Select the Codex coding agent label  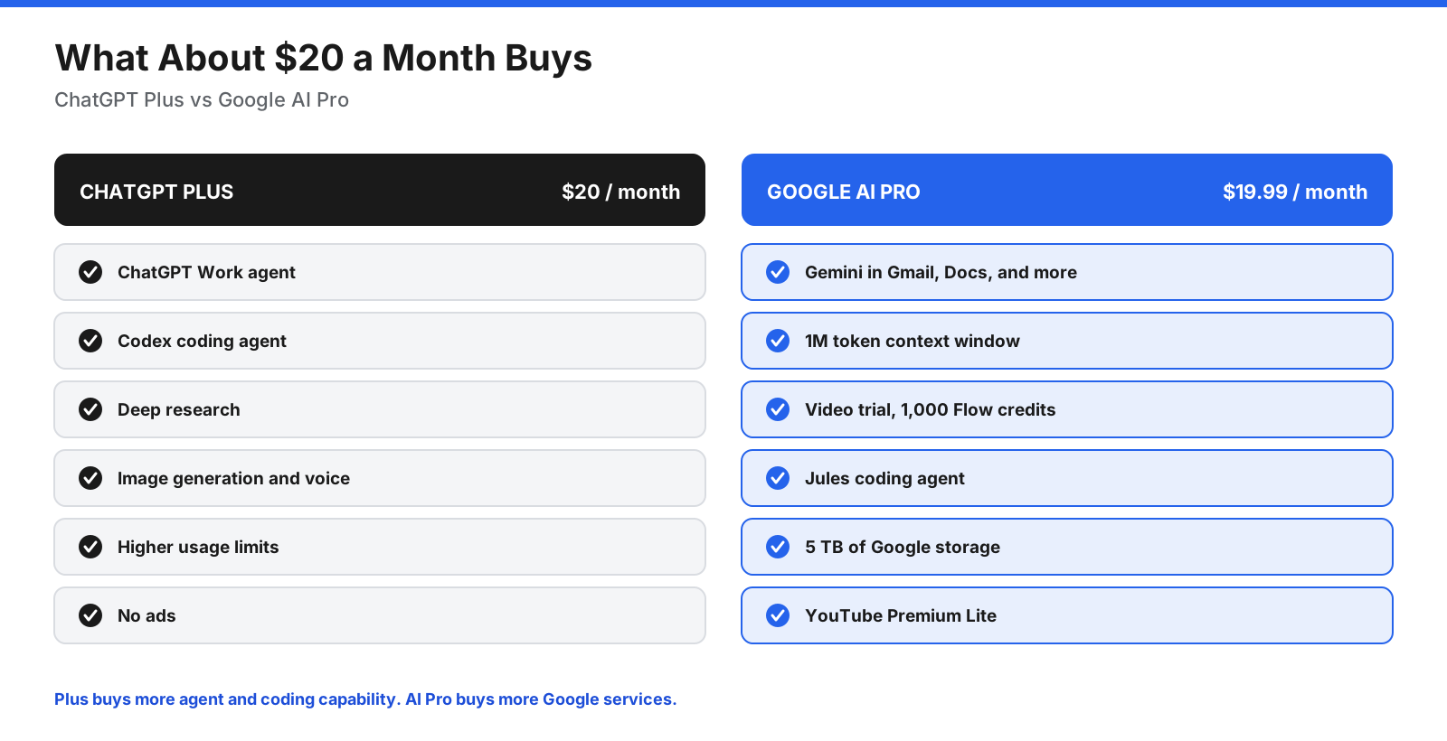pos(202,341)
